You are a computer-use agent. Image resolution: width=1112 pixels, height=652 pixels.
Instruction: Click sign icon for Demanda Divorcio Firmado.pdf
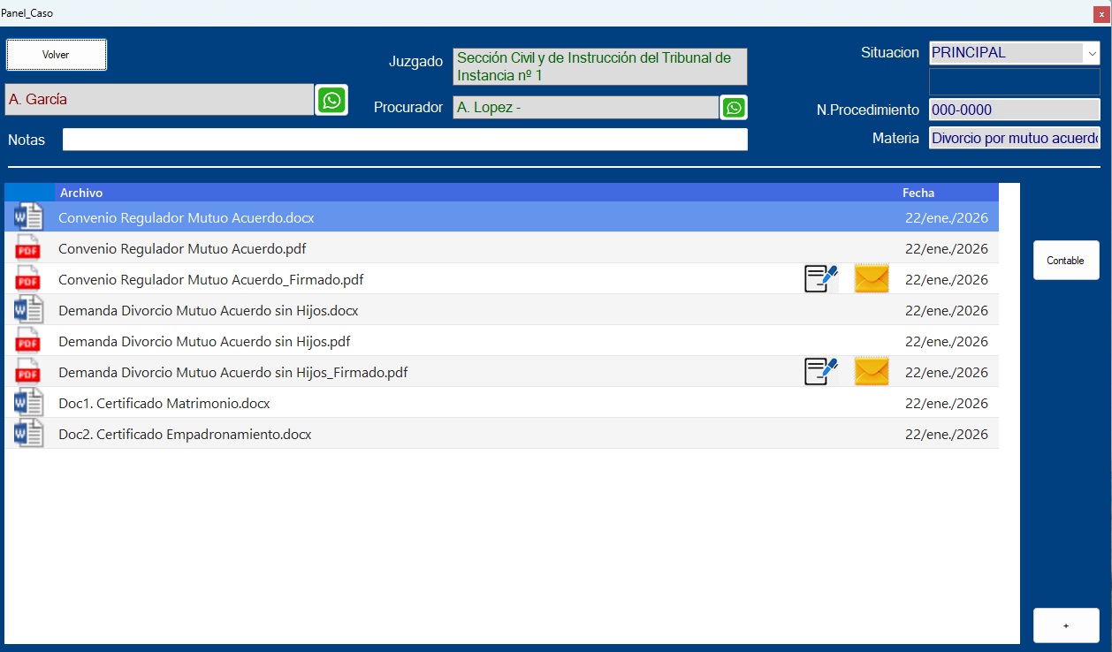(820, 372)
